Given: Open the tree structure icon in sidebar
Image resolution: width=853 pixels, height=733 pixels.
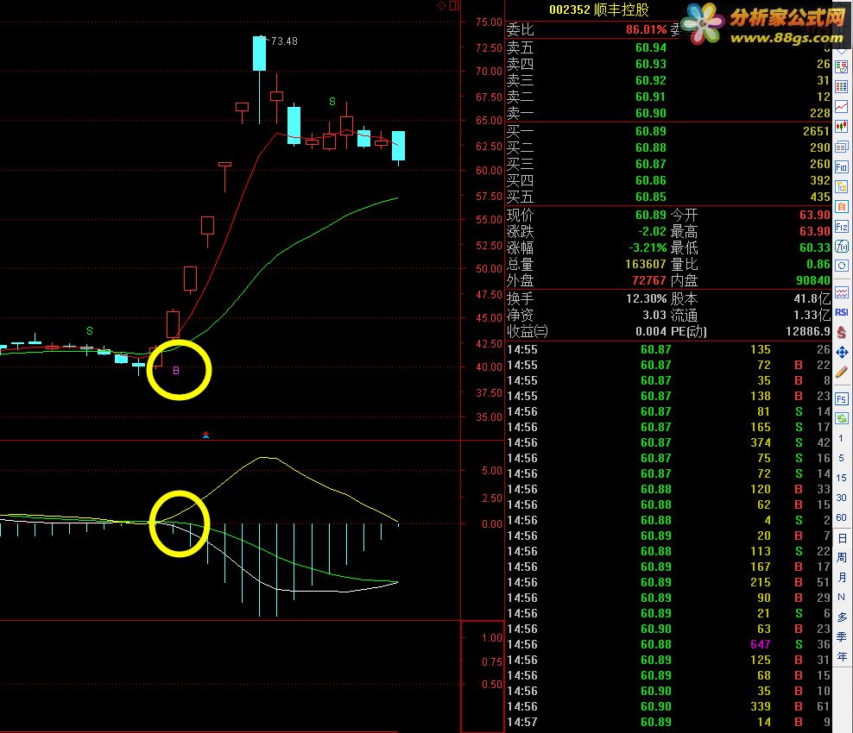Looking at the screenshot, I should tap(842, 187).
